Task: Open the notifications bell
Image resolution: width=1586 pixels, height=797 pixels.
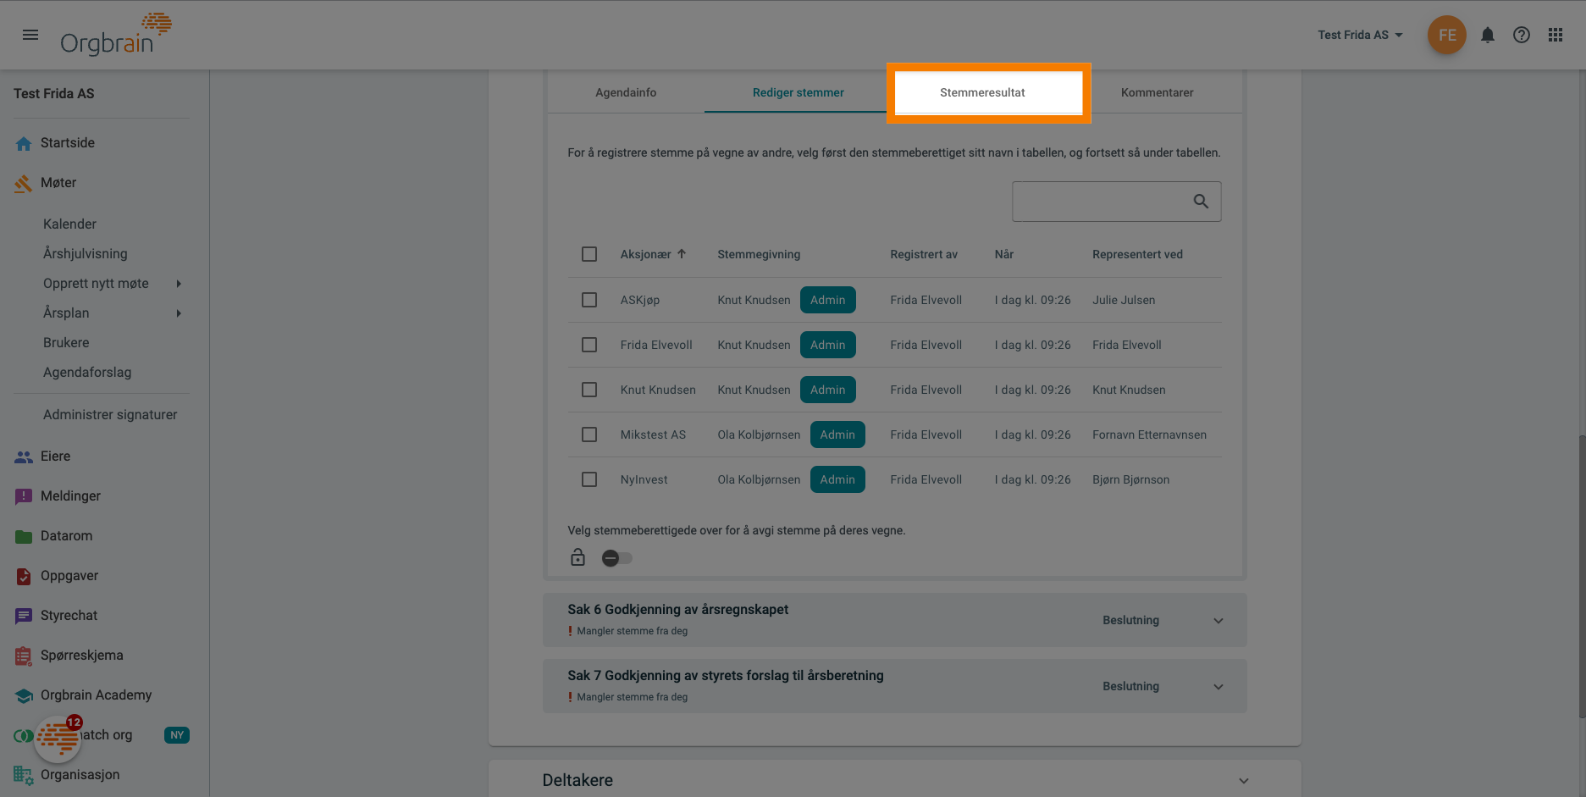Action: (1487, 35)
